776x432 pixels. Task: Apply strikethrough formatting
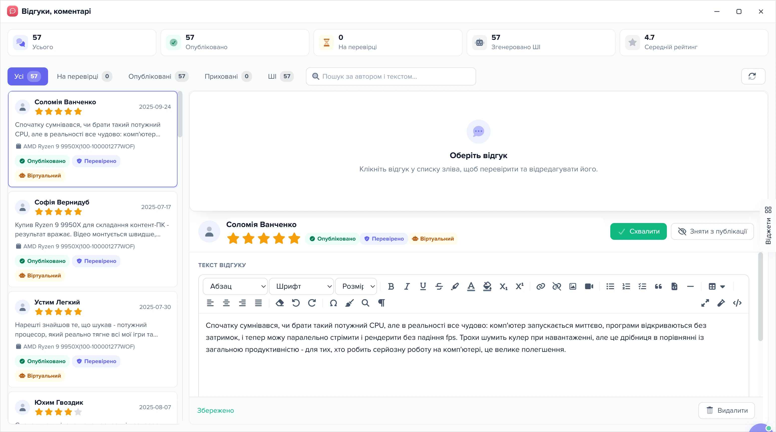point(439,286)
